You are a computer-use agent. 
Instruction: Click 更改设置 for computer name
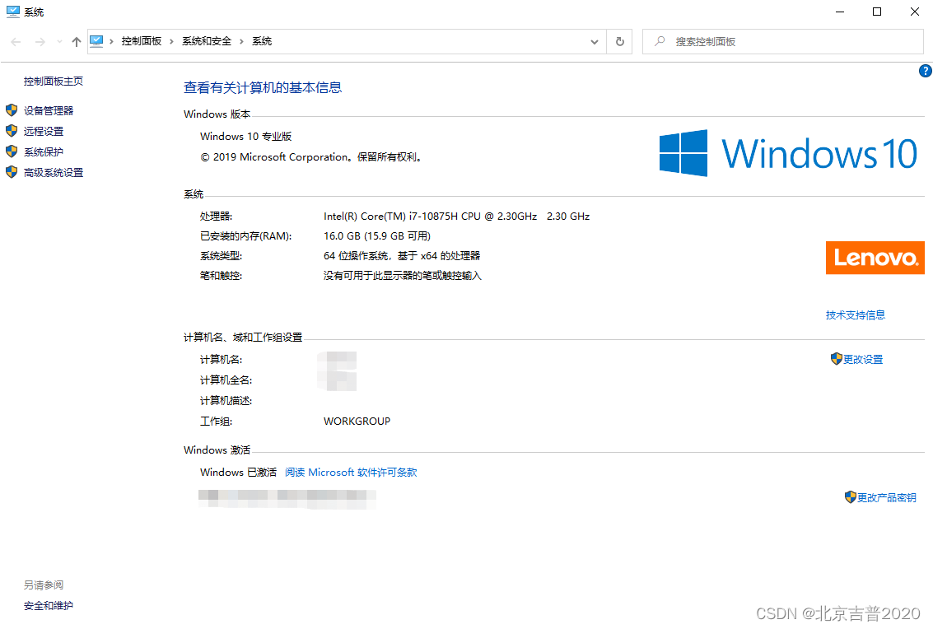[x=863, y=360]
